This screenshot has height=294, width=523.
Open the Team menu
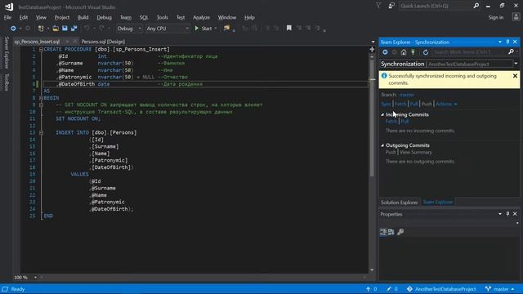coord(125,17)
